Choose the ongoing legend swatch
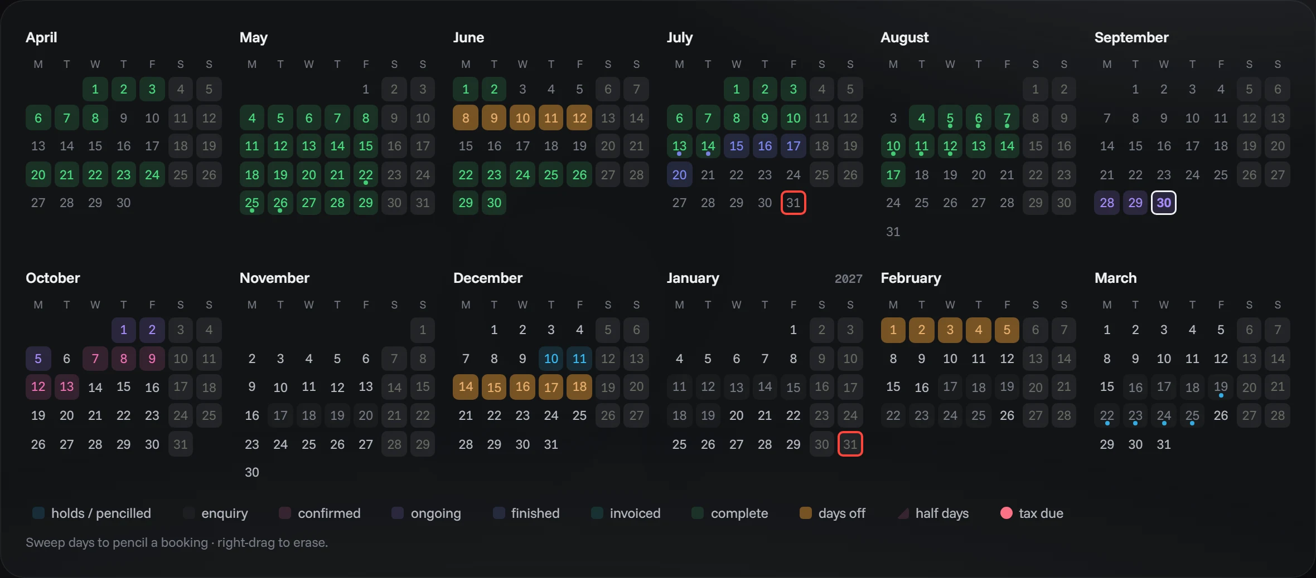The height and width of the screenshot is (578, 1316). point(398,513)
